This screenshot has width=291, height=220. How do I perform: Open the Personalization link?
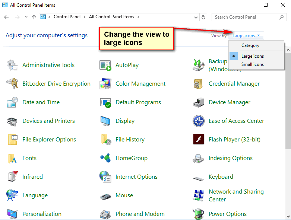click(42, 214)
